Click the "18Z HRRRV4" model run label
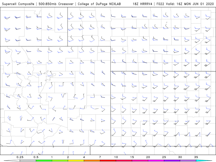This screenshot has width=216, height=162. point(143,4)
